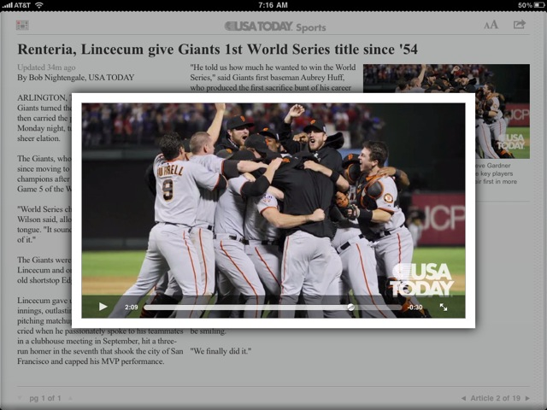Tap the quote 'We finally did it.'
Image resolution: width=547 pixels, height=410 pixels.
coord(221,351)
